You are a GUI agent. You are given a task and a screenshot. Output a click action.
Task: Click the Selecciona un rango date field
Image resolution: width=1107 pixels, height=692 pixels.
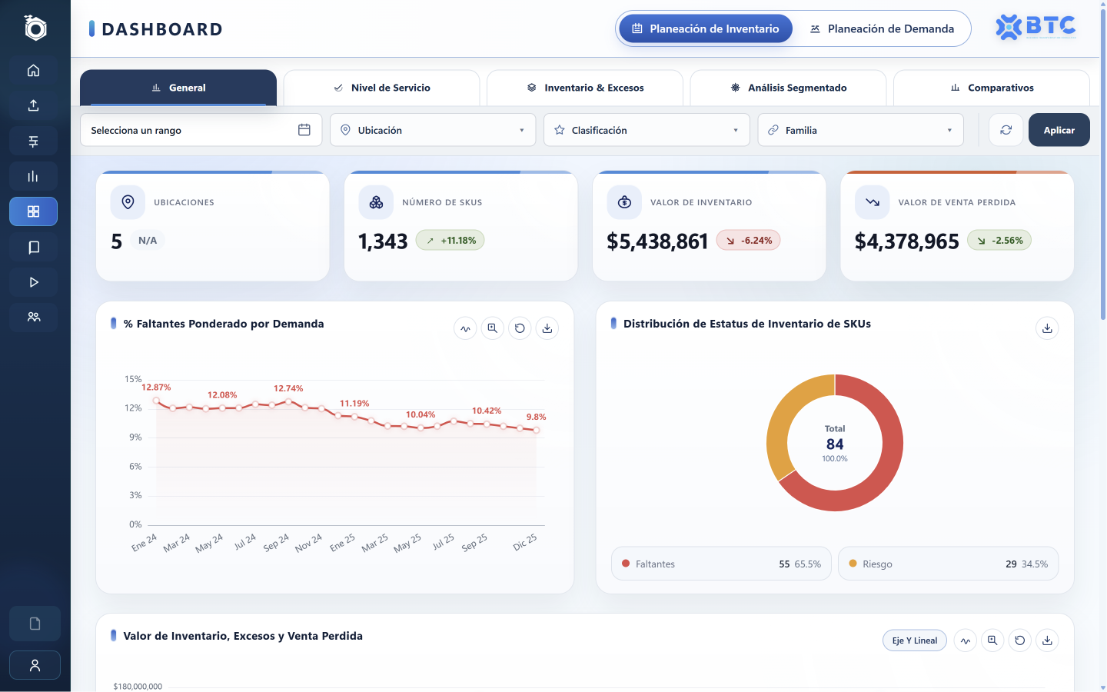coord(201,130)
